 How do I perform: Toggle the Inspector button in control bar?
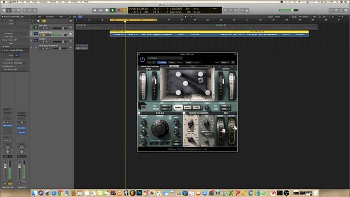tap(9, 10)
